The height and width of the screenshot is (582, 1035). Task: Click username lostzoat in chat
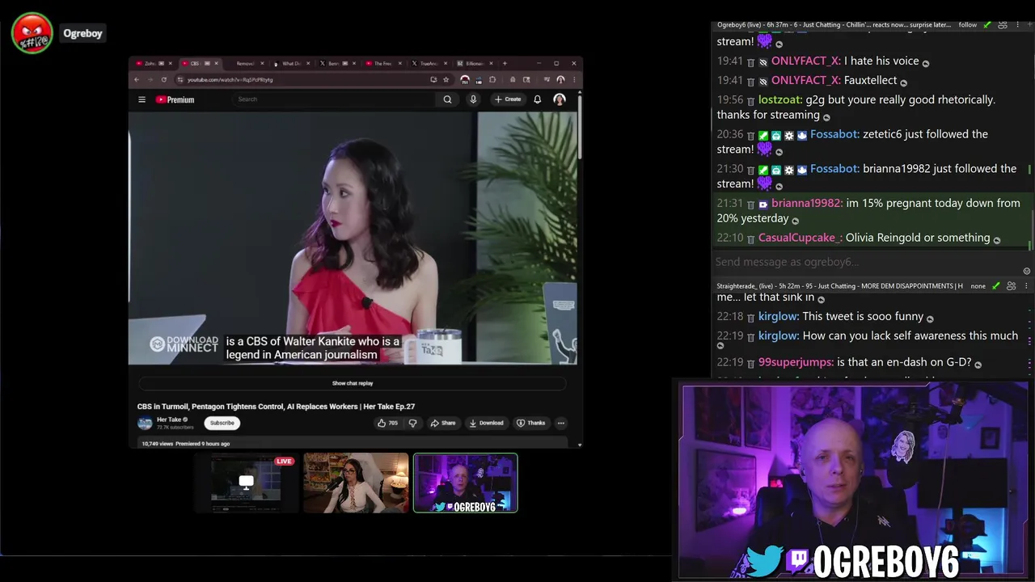pos(779,99)
